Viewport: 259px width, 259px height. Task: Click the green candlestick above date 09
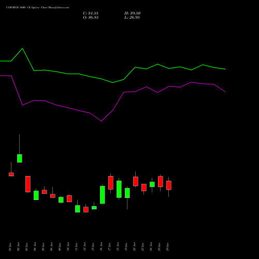(x=61, y=200)
